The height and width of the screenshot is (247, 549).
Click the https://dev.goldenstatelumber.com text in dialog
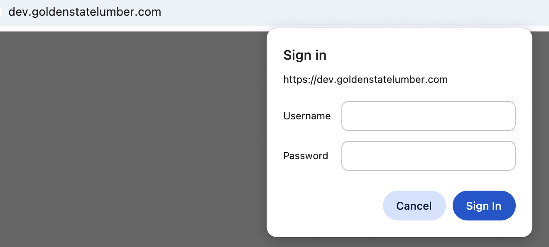pos(365,80)
